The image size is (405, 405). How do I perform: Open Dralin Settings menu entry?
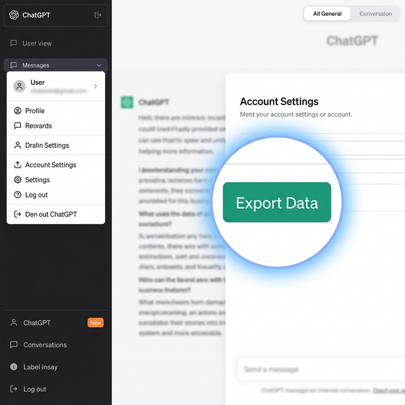(x=56, y=145)
